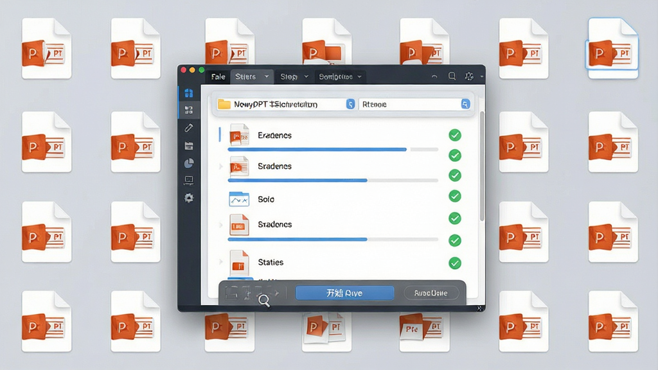Switch to the Somlotiee tab
This screenshot has width=658, height=370.
tap(340, 77)
